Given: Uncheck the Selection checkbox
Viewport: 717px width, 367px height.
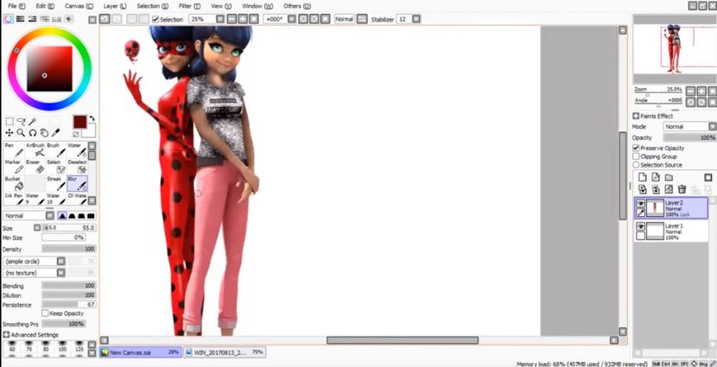Looking at the screenshot, I should tap(155, 19).
